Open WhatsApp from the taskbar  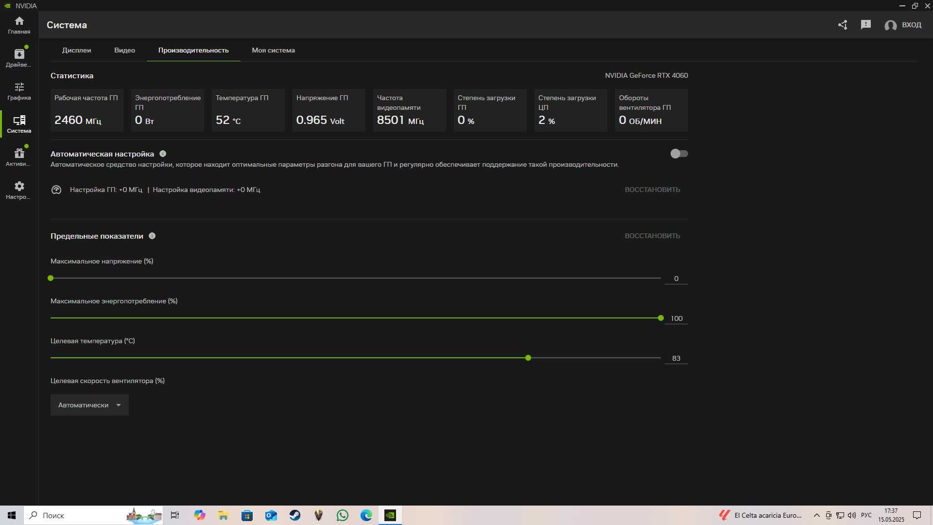click(x=342, y=515)
